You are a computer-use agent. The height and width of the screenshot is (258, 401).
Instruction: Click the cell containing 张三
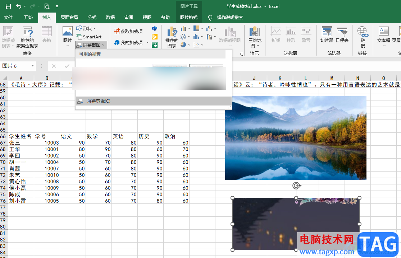[21, 143]
